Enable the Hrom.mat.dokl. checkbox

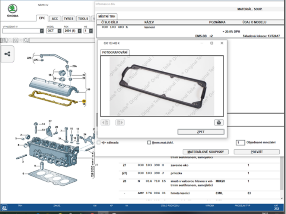149,142
